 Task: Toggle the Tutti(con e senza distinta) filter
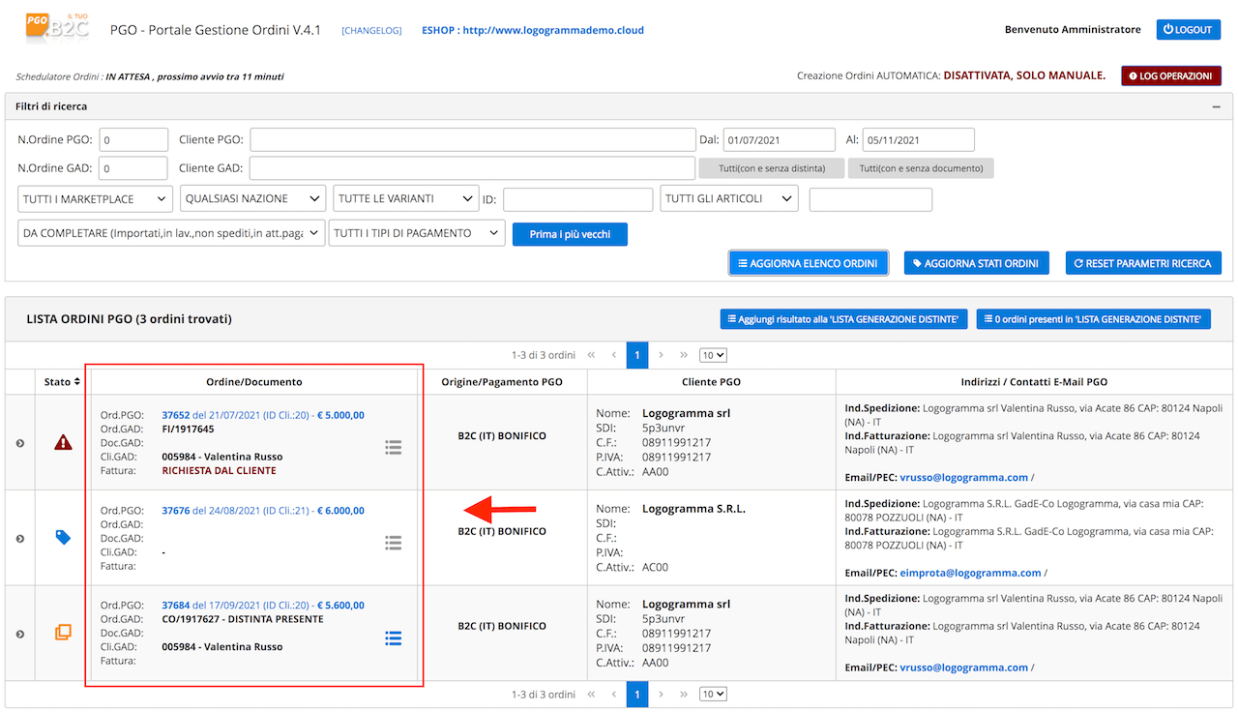coord(772,168)
